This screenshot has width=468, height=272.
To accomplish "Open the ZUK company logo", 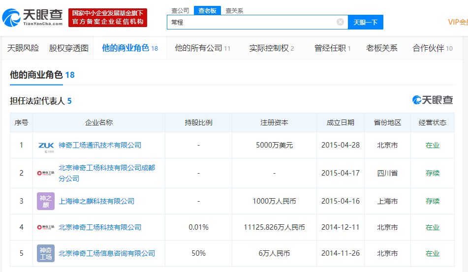I will coord(46,146).
